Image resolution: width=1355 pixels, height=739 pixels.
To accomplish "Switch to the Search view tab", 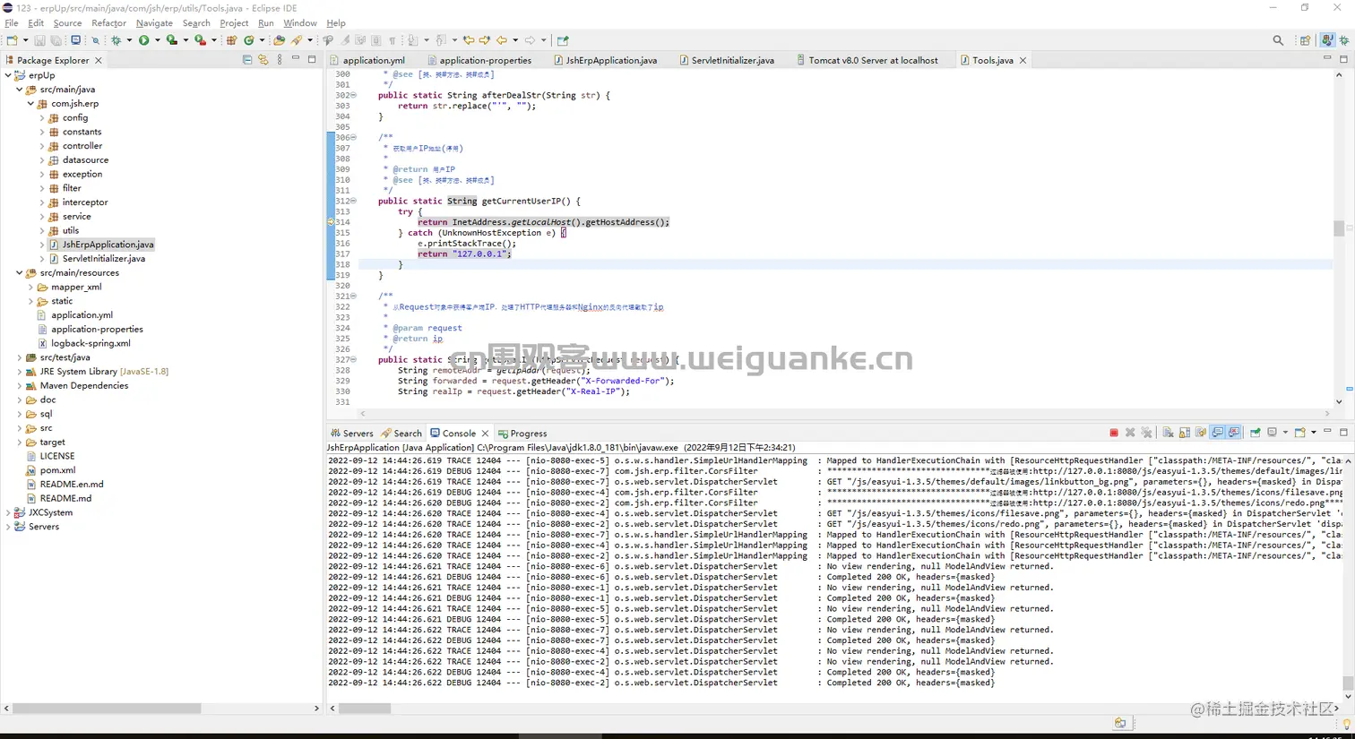I will (401, 434).
